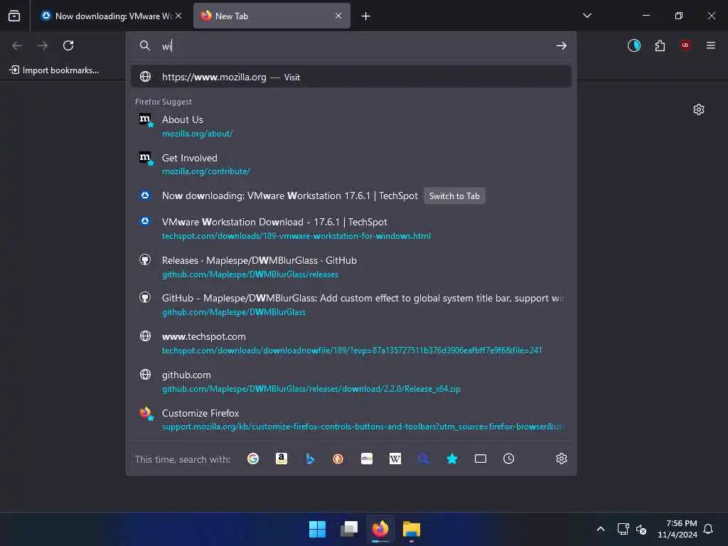The image size is (728, 546).
Task: Search bookmarks with the star icon
Action: pyautogui.click(x=451, y=459)
